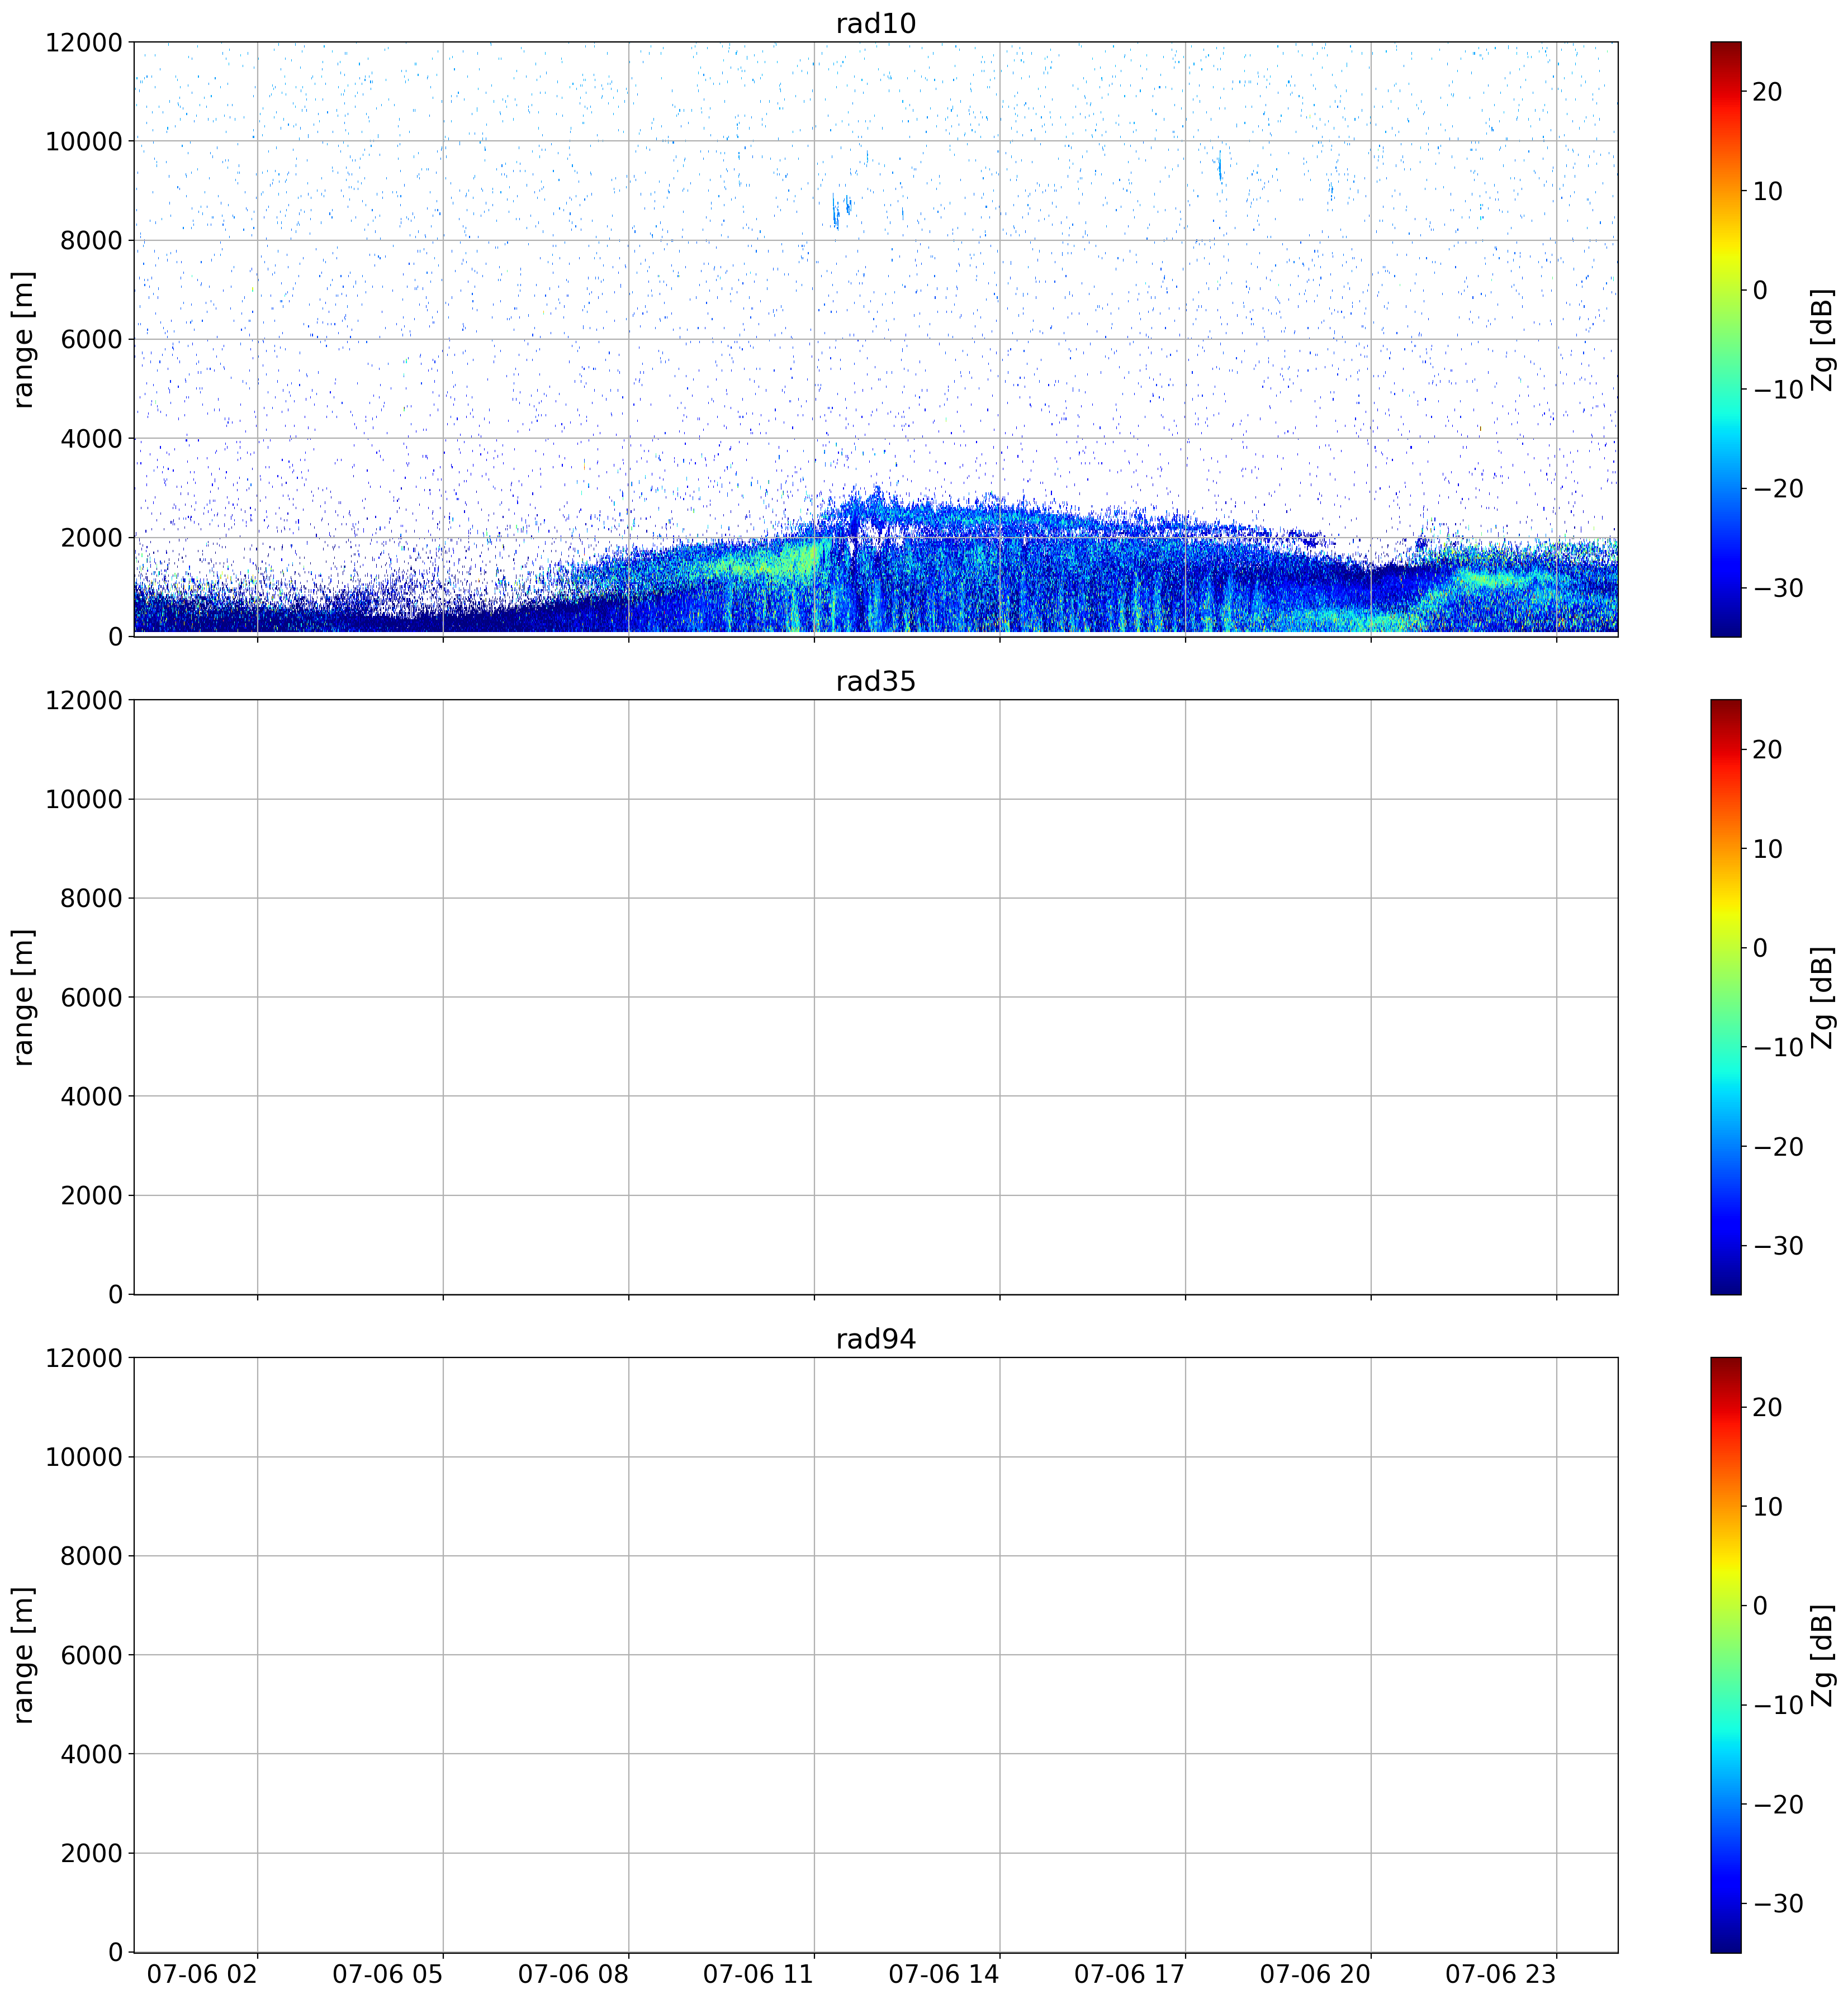Click the 0 tick on rad35 colorbar

click(1760, 947)
